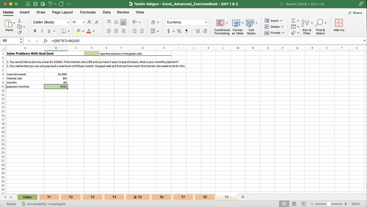Toggle Align Left in bottom alignment row
The width and height of the screenshot is (367, 207).
(x=109, y=31)
